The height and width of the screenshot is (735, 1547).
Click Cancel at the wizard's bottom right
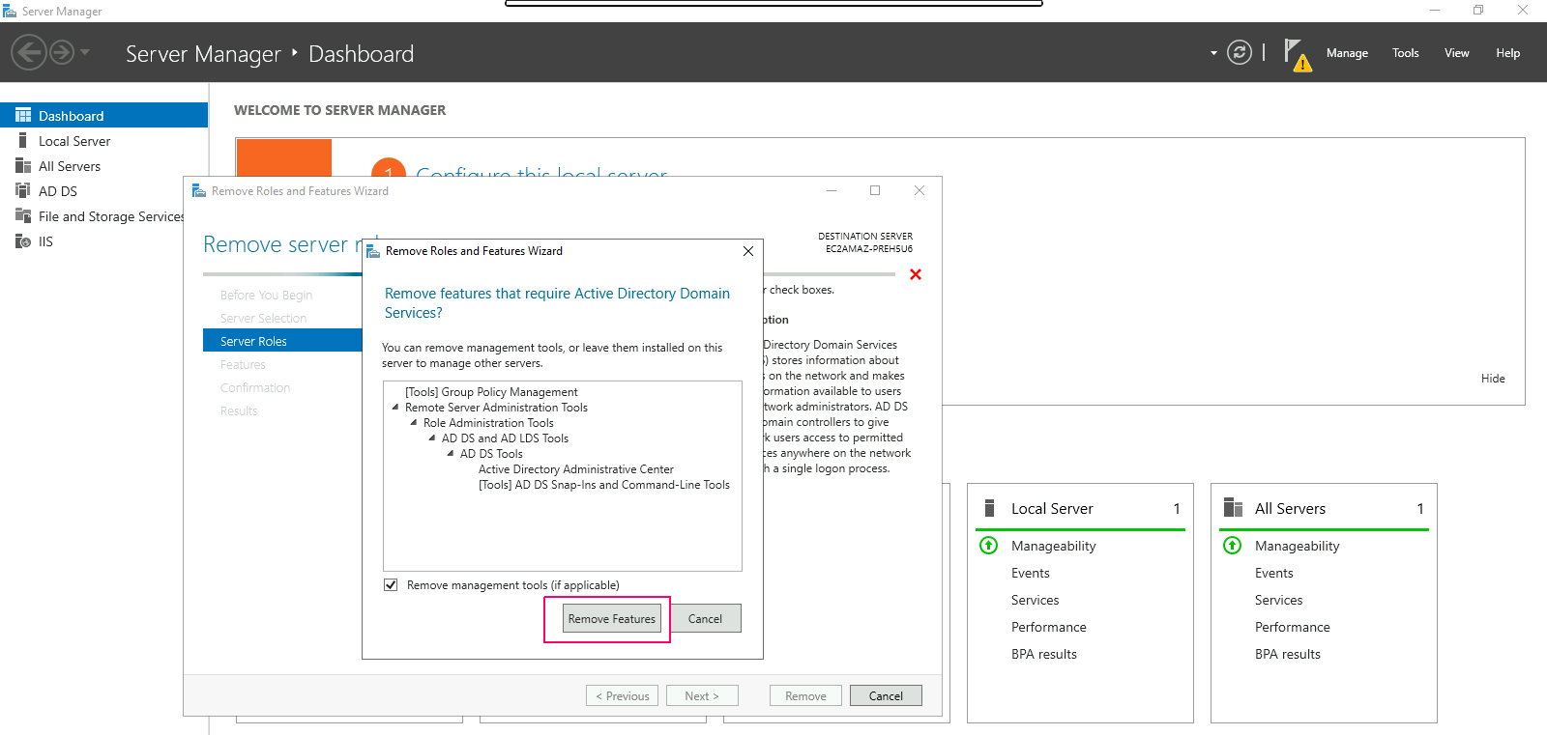tap(886, 695)
